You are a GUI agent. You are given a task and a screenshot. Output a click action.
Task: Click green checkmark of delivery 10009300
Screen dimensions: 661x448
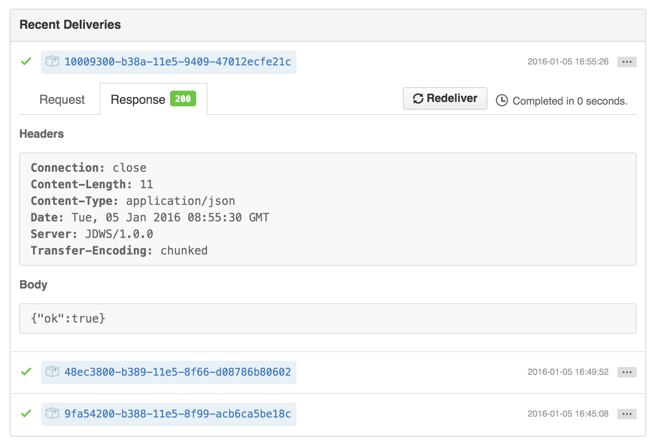[26, 61]
